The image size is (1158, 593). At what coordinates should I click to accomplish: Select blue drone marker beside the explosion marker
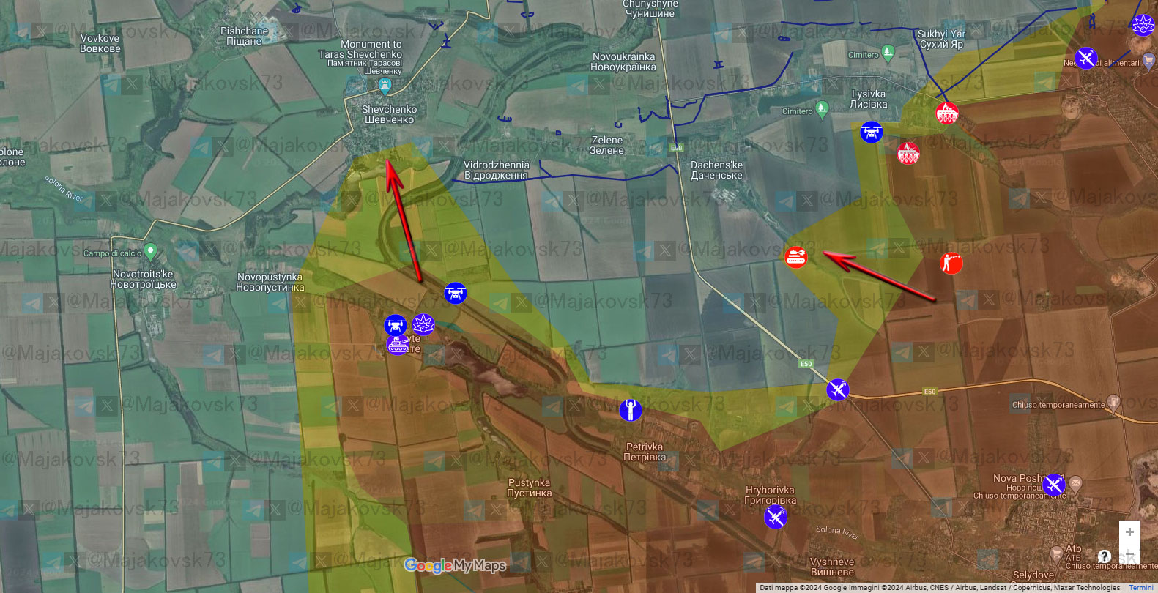pos(396,325)
